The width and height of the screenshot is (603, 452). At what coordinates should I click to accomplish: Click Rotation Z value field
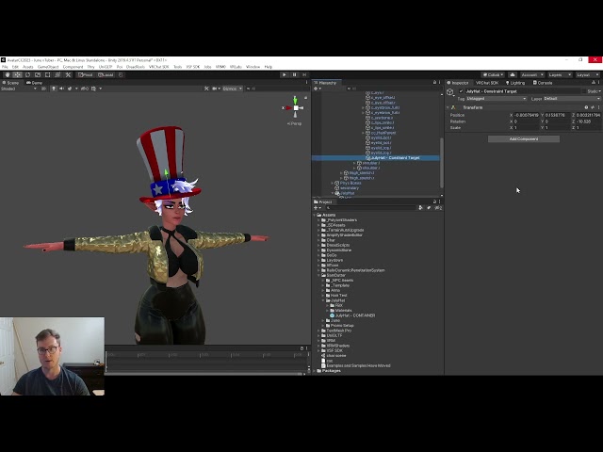coord(588,121)
